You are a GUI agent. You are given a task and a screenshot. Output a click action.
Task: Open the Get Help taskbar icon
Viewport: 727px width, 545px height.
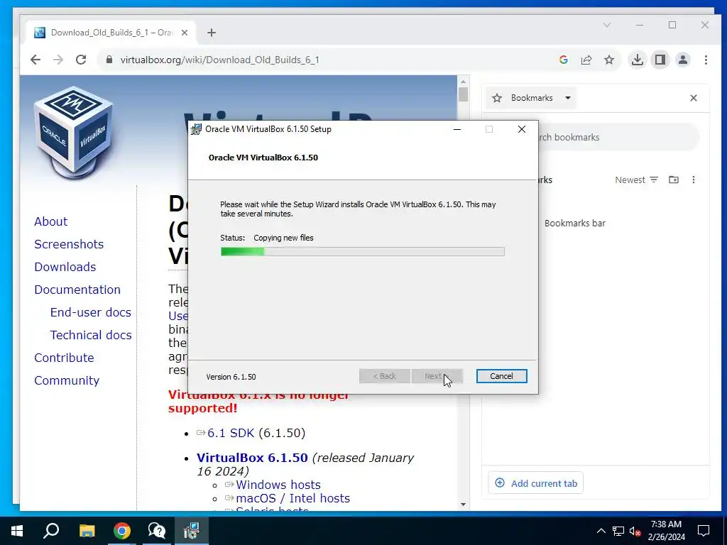[157, 531]
